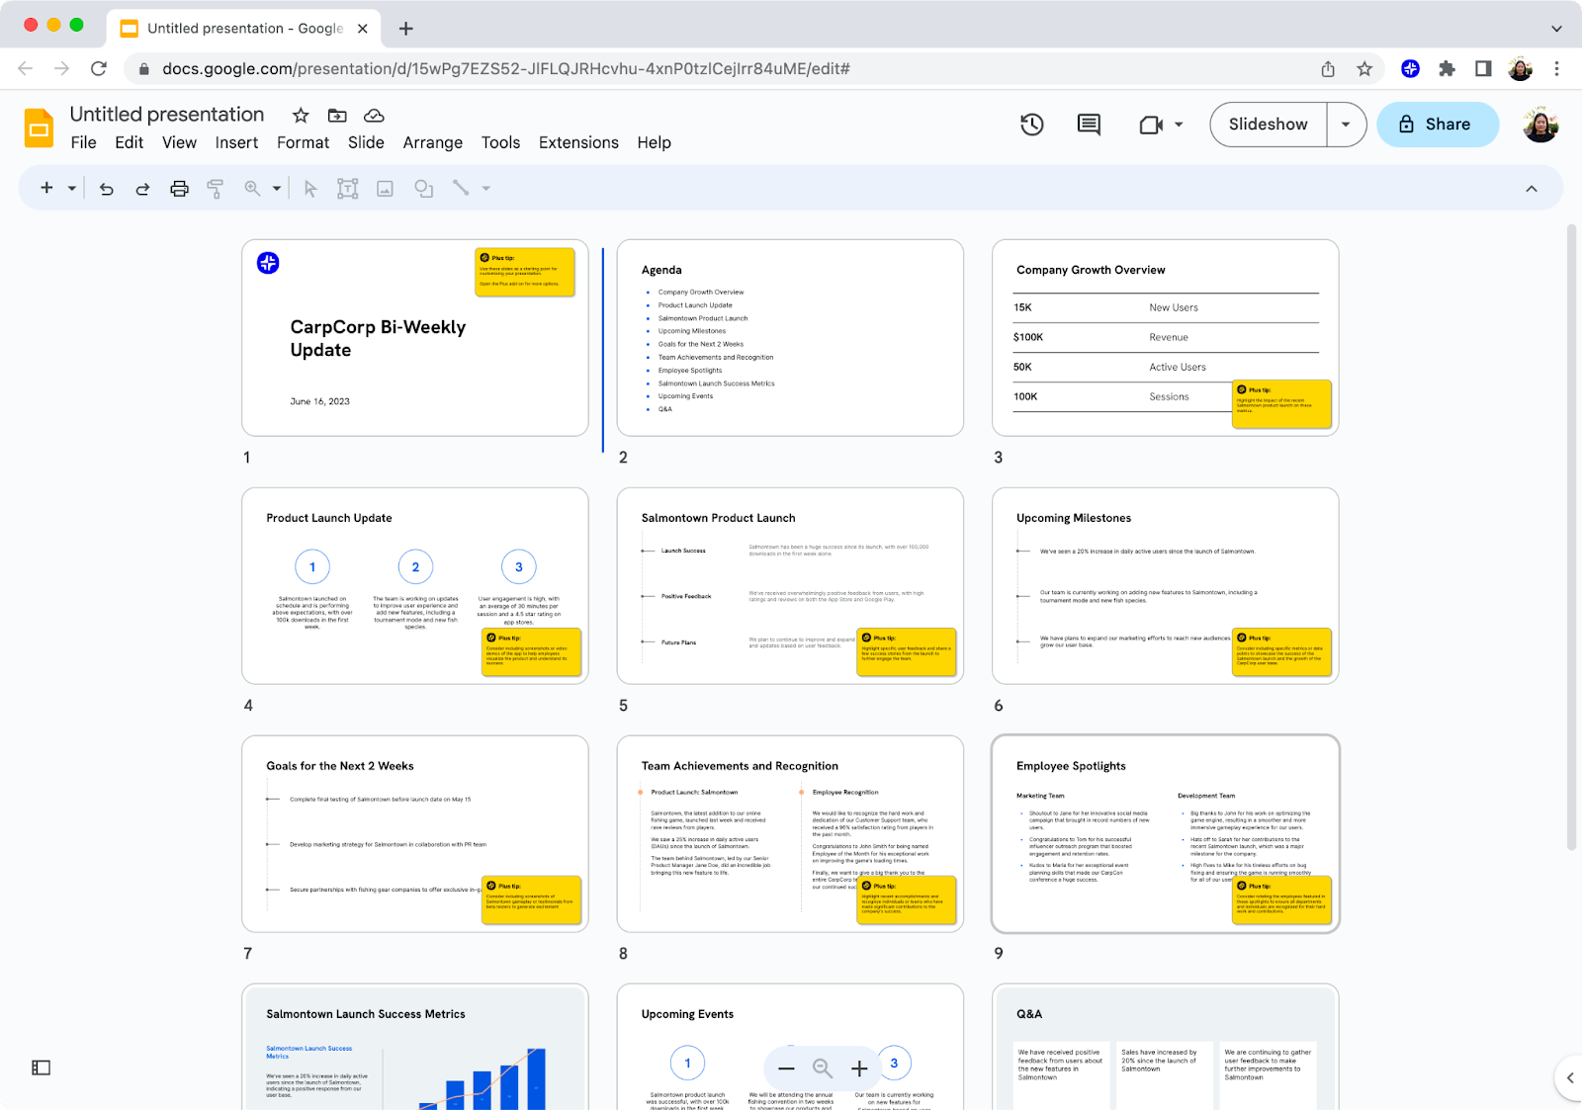The height and width of the screenshot is (1110, 1582).
Task: Toggle filmstrip view icon bottom left
Action: (x=41, y=1067)
